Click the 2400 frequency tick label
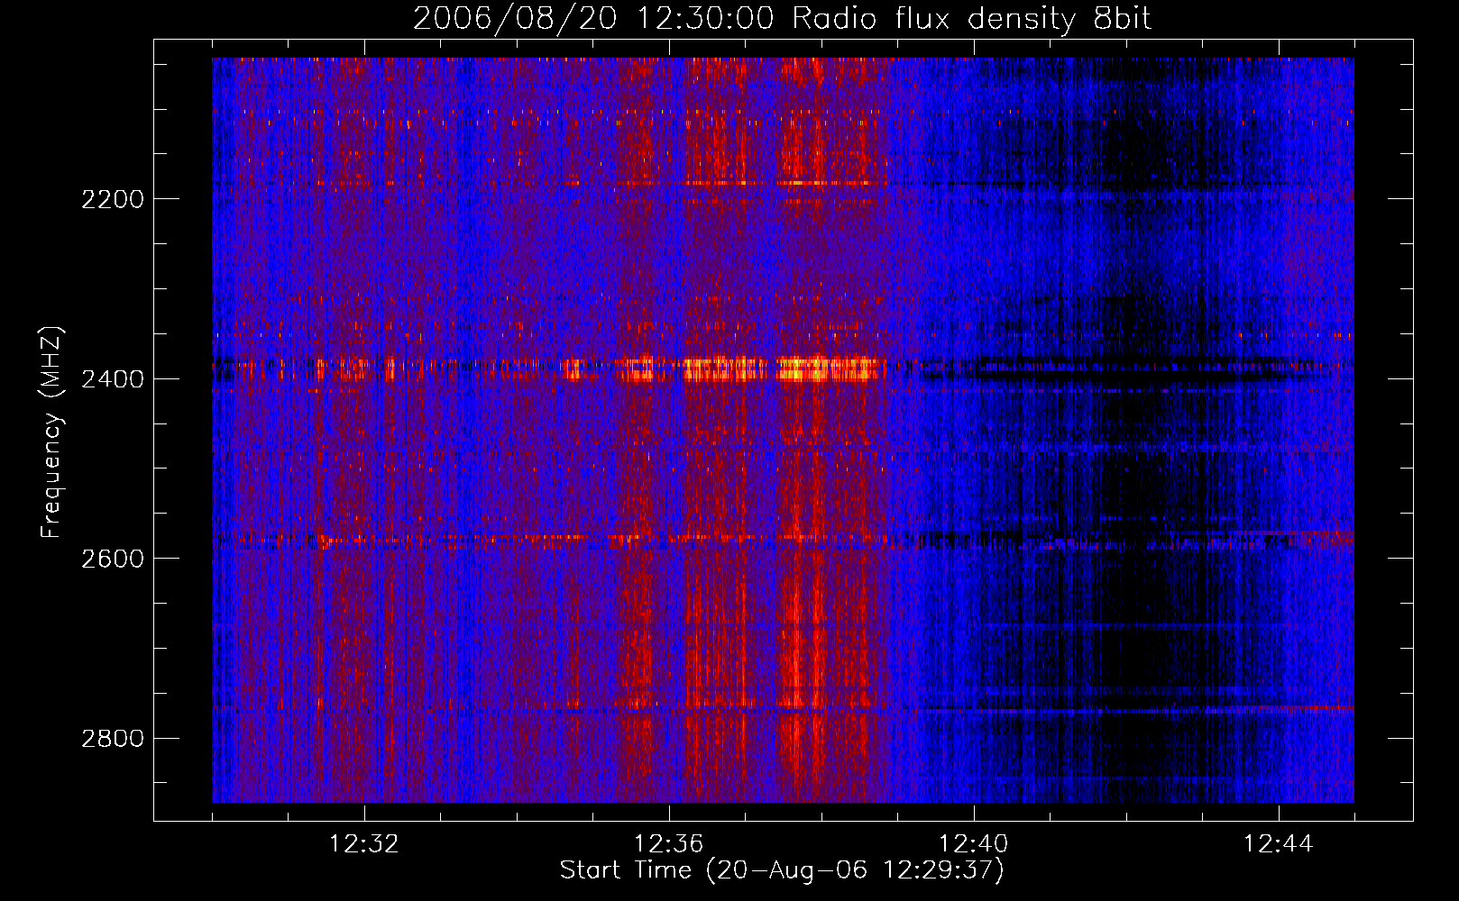1459x901 pixels. click(x=113, y=379)
